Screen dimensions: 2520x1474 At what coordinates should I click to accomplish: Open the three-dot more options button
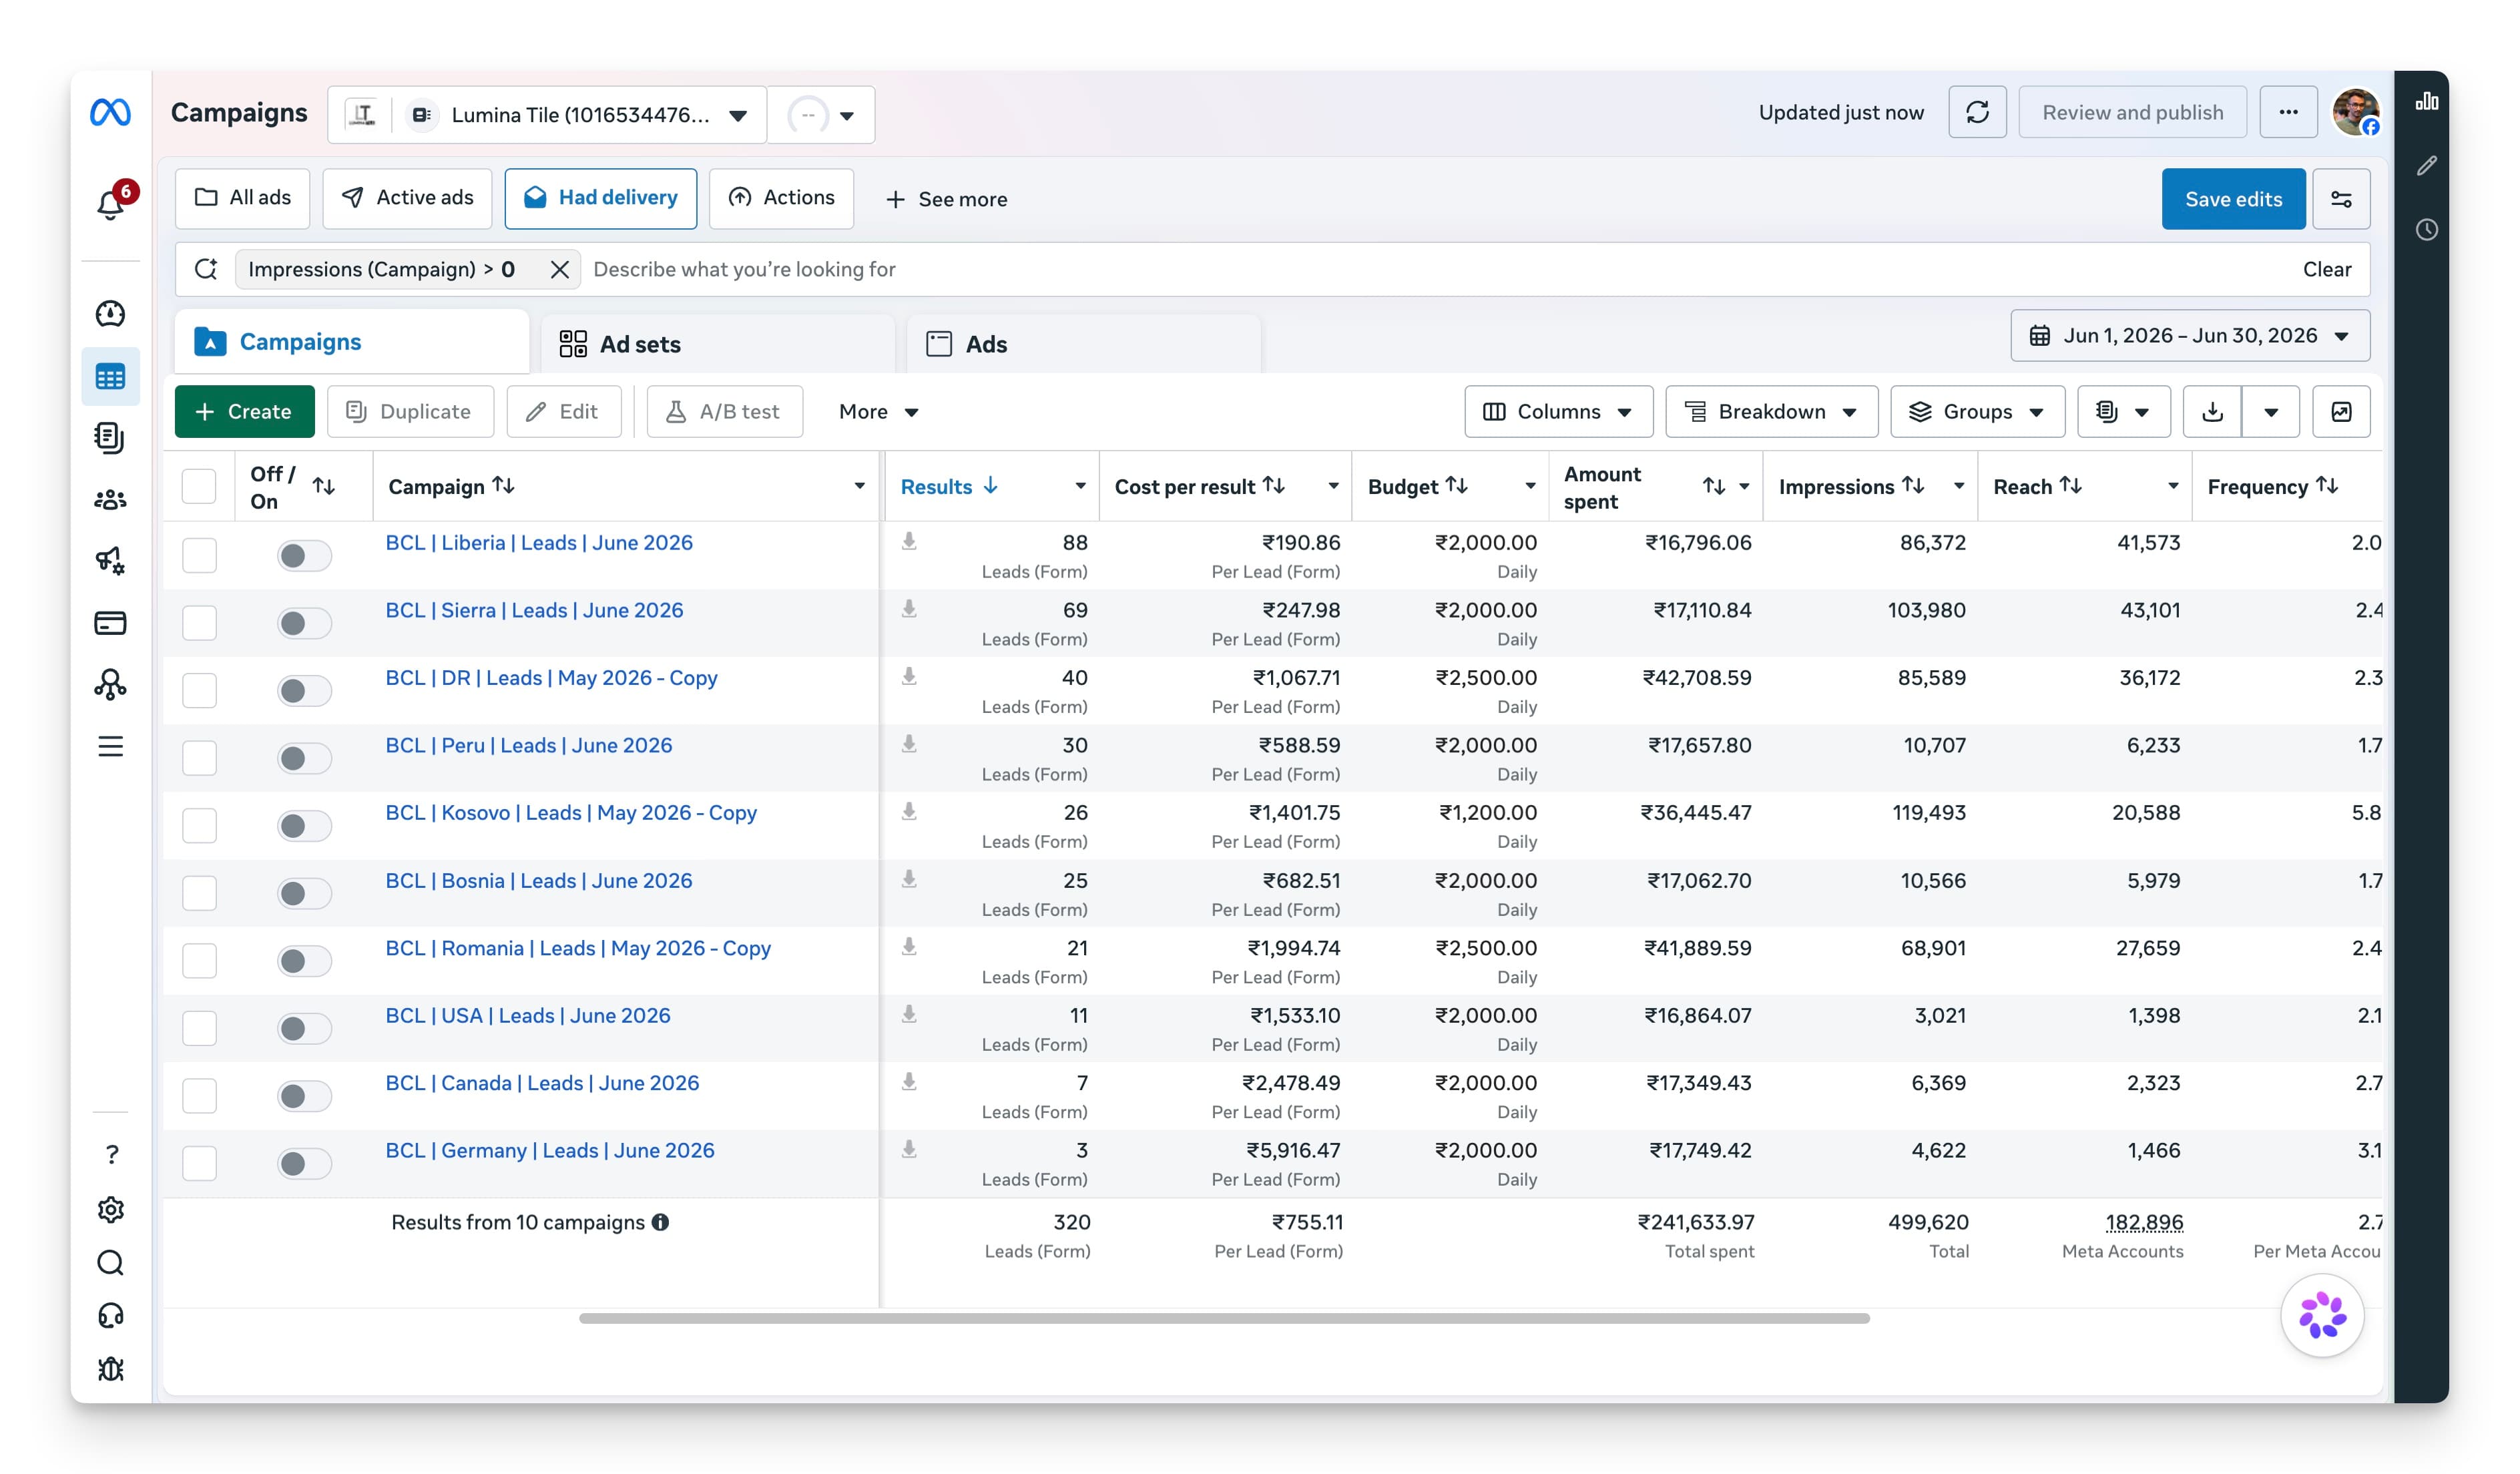pyautogui.click(x=2288, y=112)
